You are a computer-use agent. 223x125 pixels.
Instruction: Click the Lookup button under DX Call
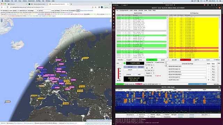point(129,74)
